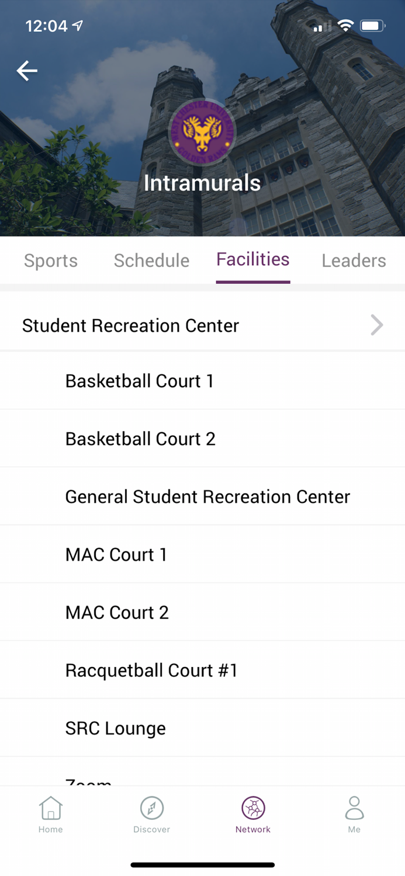
Task: Tap the back arrow at top left
Action: click(26, 70)
